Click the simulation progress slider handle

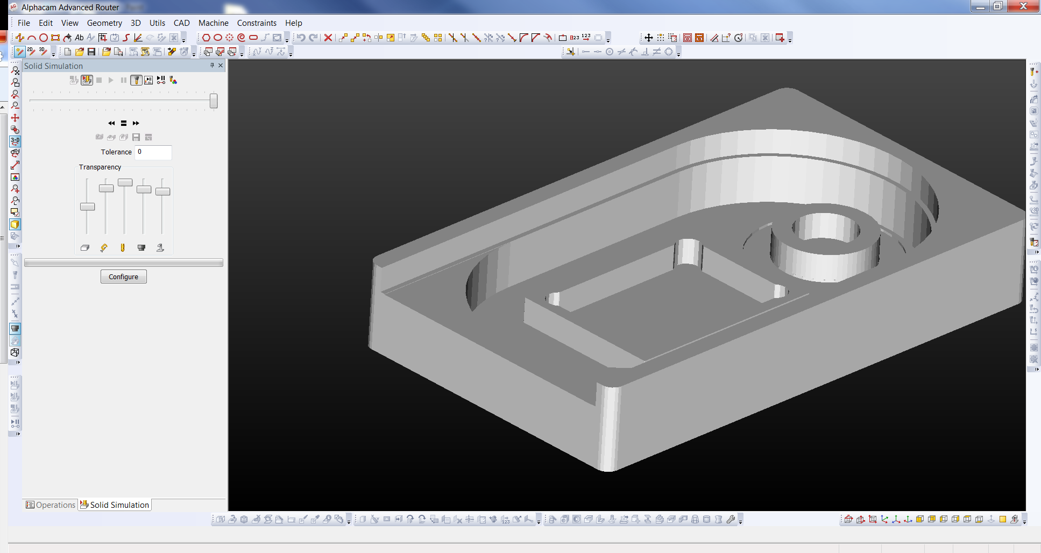tap(214, 101)
